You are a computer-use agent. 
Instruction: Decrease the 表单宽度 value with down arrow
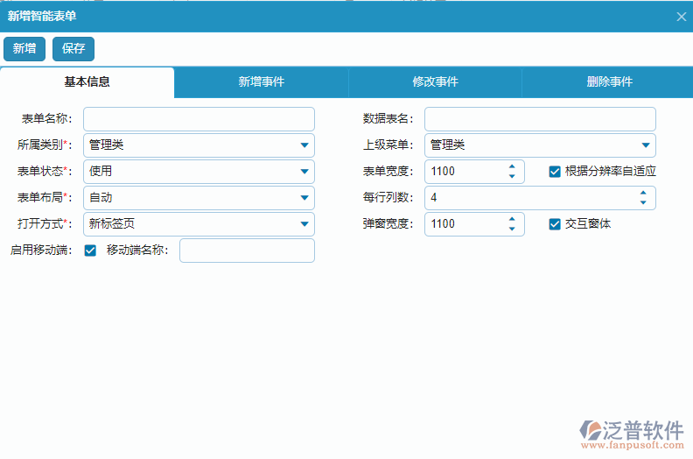click(512, 177)
